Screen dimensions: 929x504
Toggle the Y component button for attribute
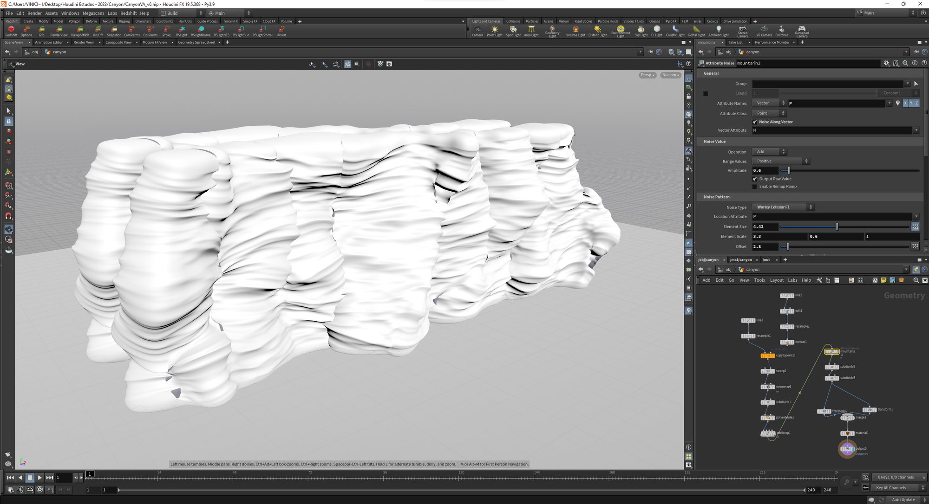(x=910, y=103)
